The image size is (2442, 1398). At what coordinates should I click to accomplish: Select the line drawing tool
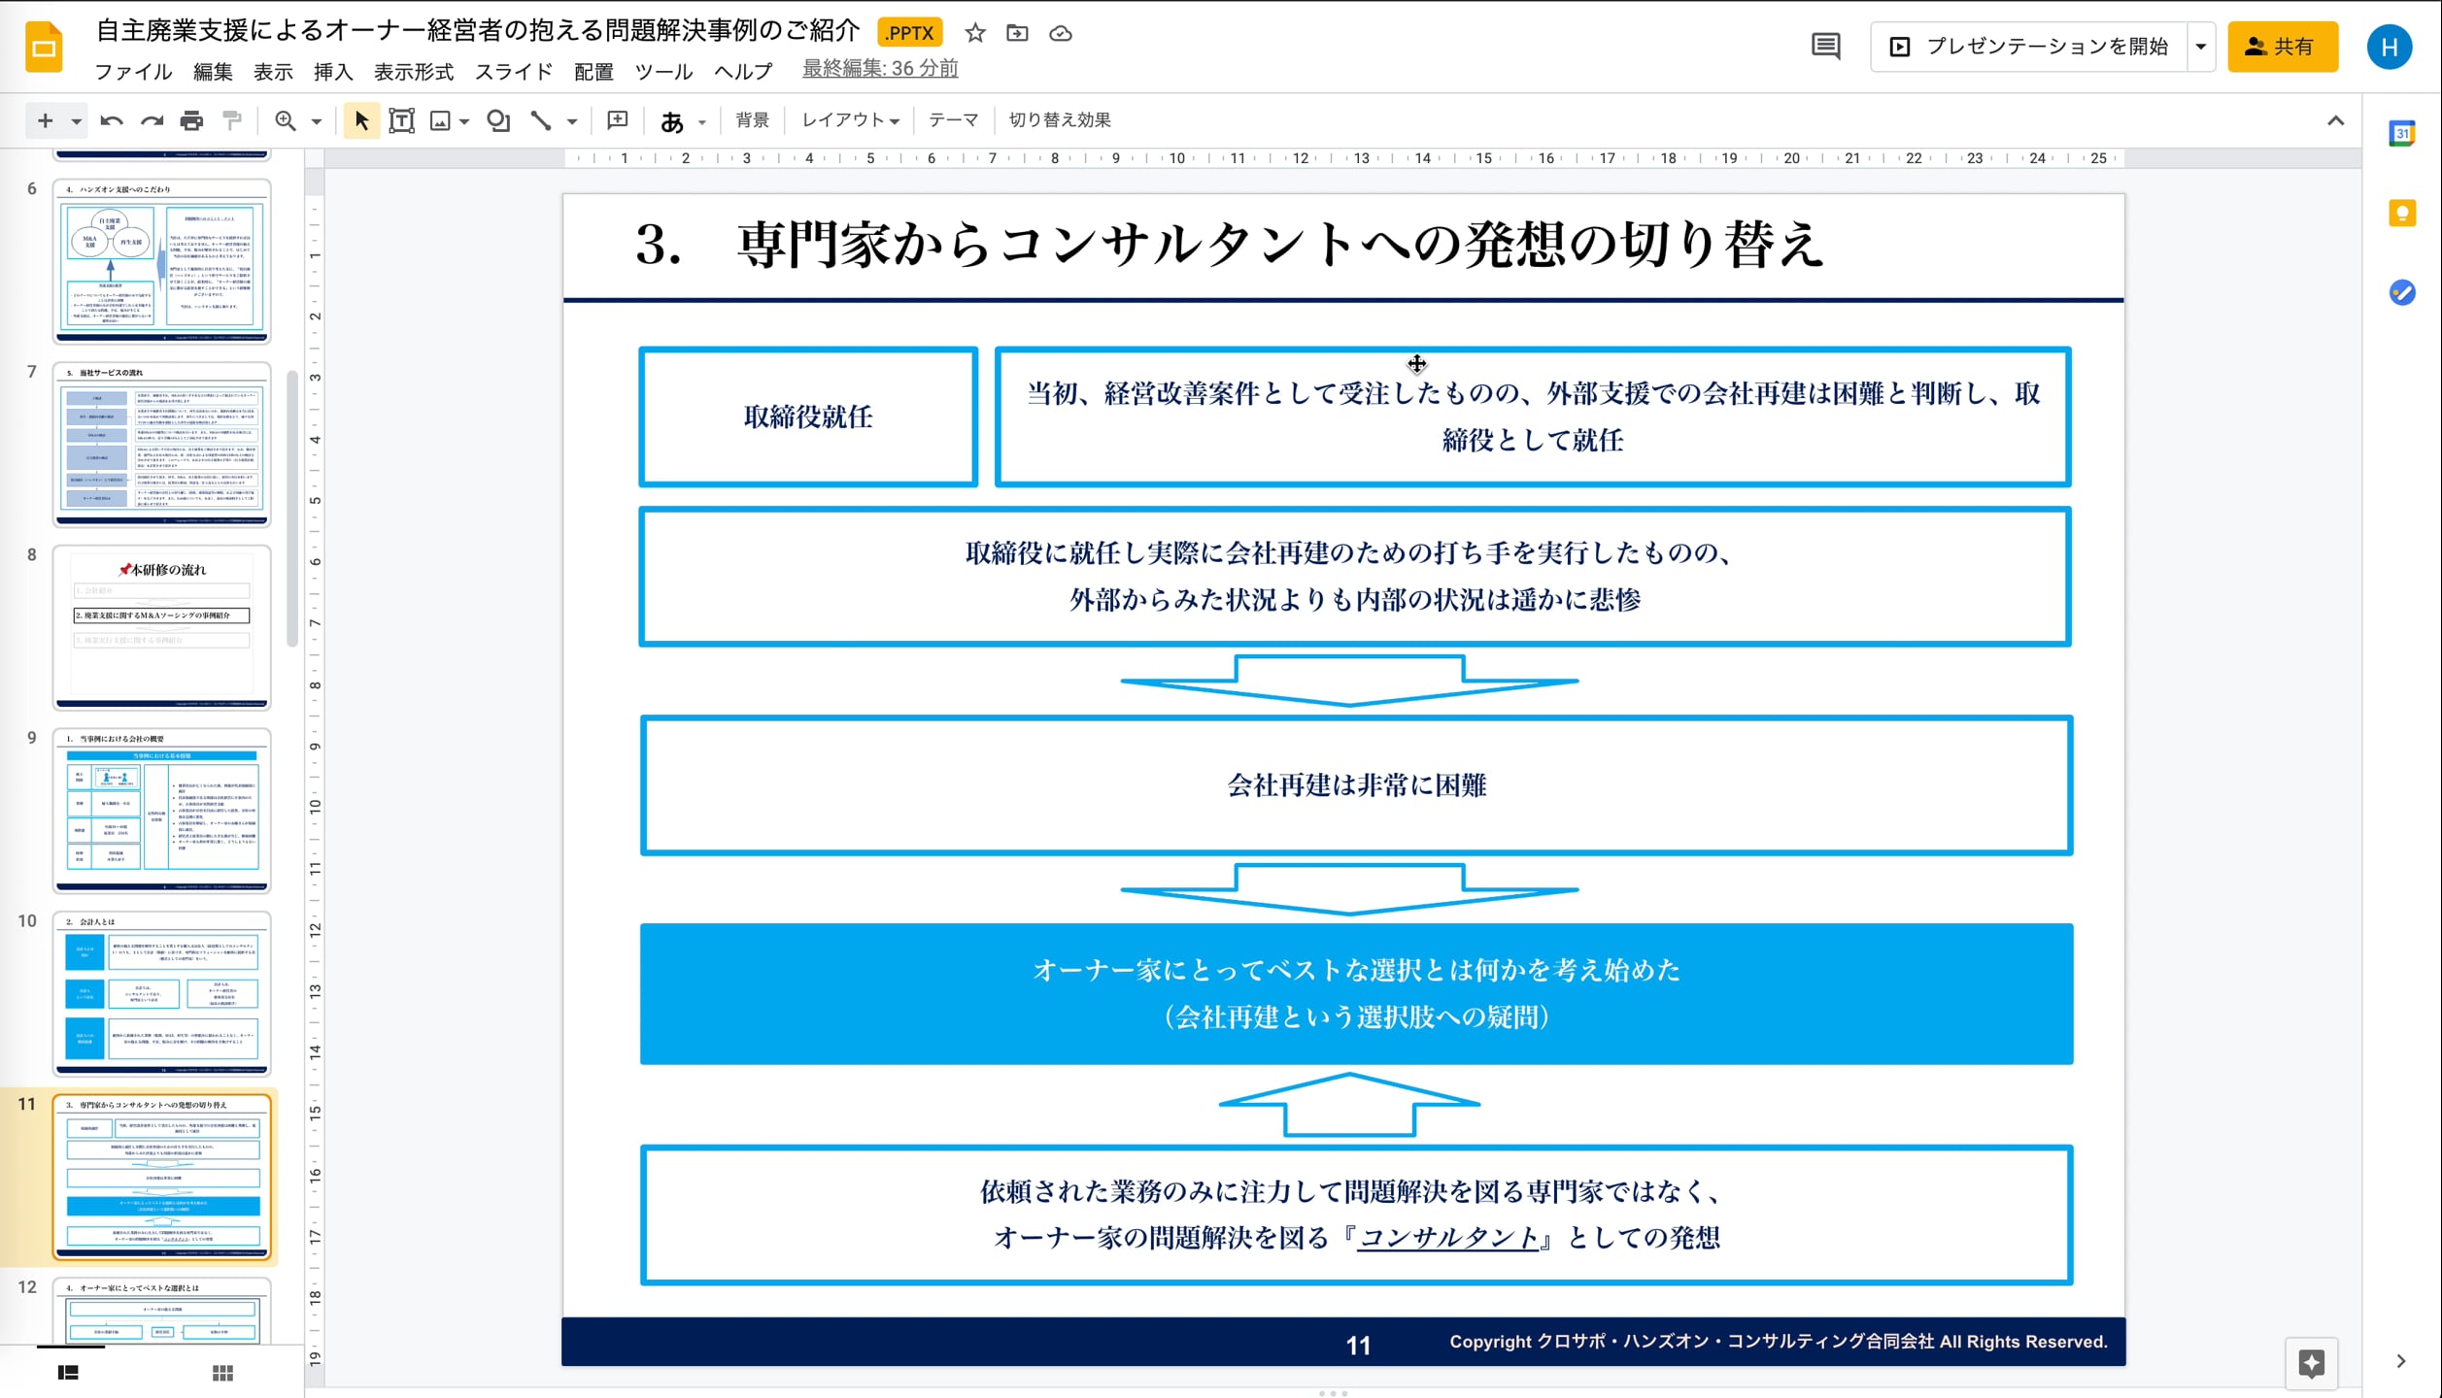click(540, 120)
